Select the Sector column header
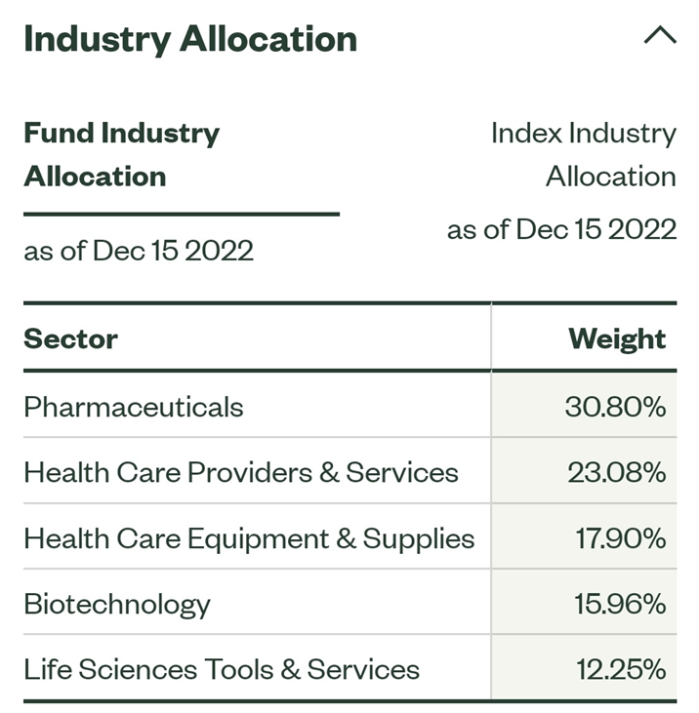The height and width of the screenshot is (713, 699). pos(70,338)
